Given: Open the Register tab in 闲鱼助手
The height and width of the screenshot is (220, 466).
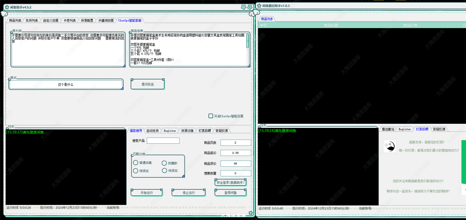Looking at the screenshot, I should 170,131.
